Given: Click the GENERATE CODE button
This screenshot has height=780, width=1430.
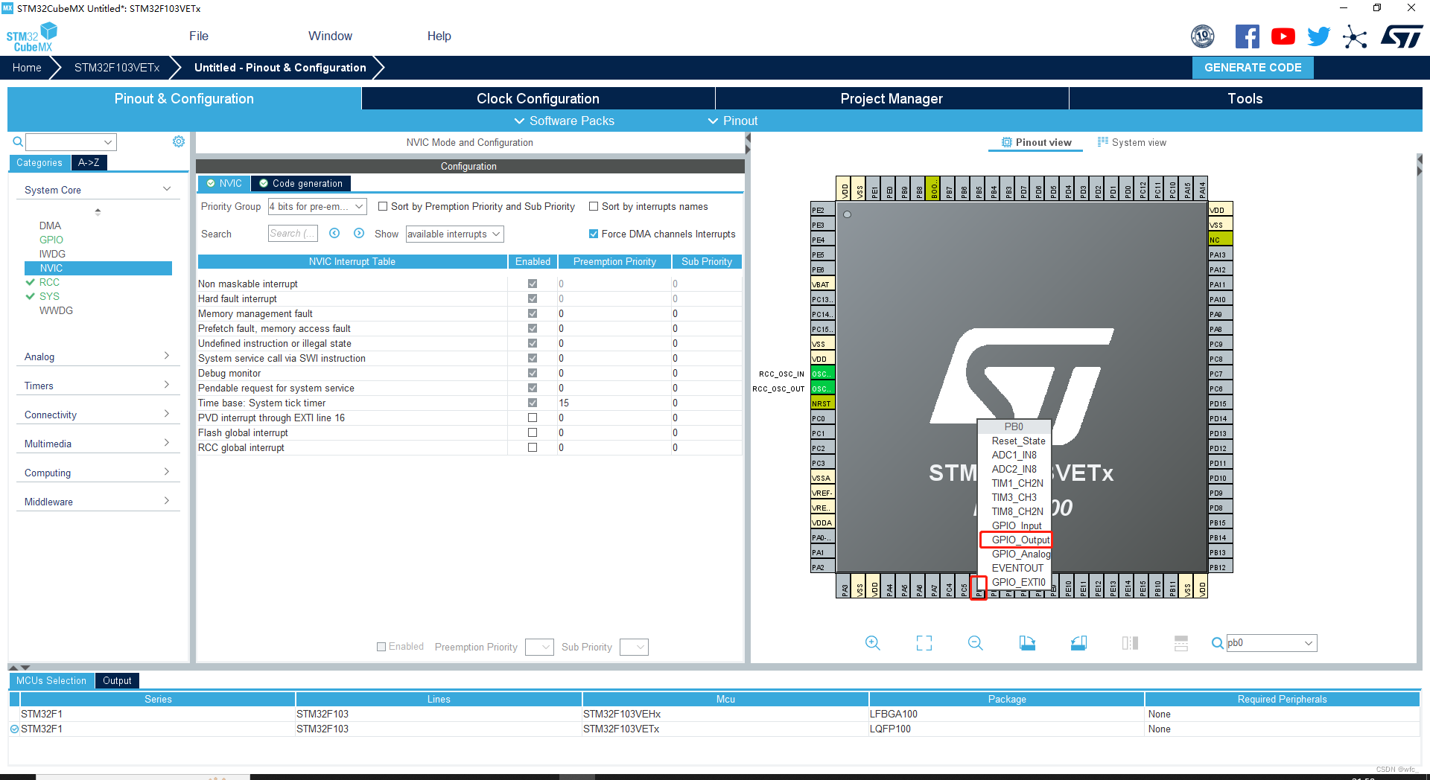Looking at the screenshot, I should click(x=1253, y=67).
